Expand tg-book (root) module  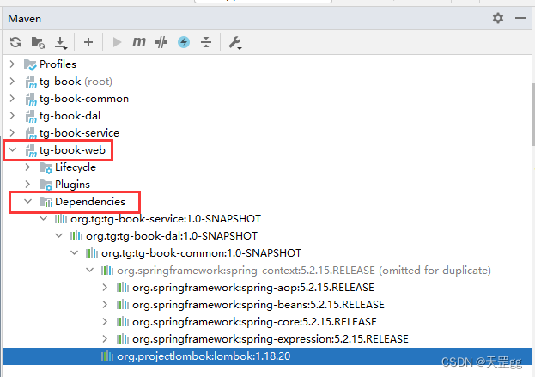[12, 82]
